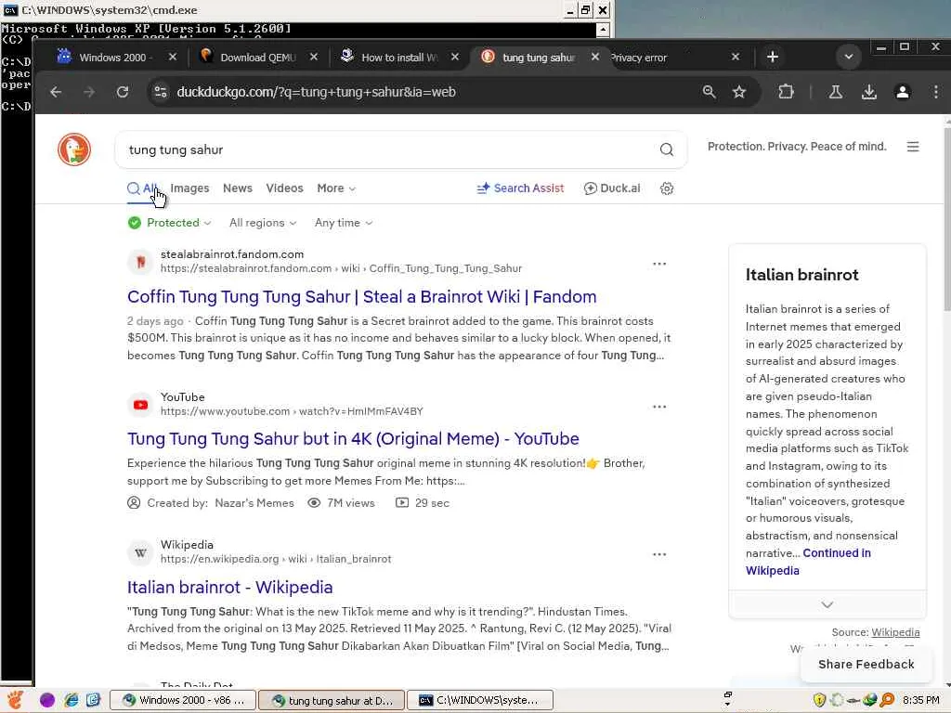
Task: Switch to the Privacy error tab
Action: [x=667, y=57]
